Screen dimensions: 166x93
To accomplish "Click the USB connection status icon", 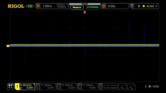I will (x=146, y=87).
